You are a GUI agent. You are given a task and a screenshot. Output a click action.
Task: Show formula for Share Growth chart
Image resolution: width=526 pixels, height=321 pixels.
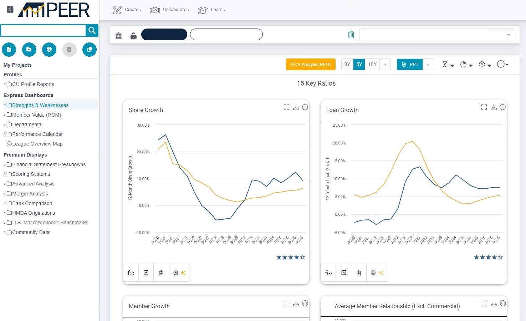131,273
